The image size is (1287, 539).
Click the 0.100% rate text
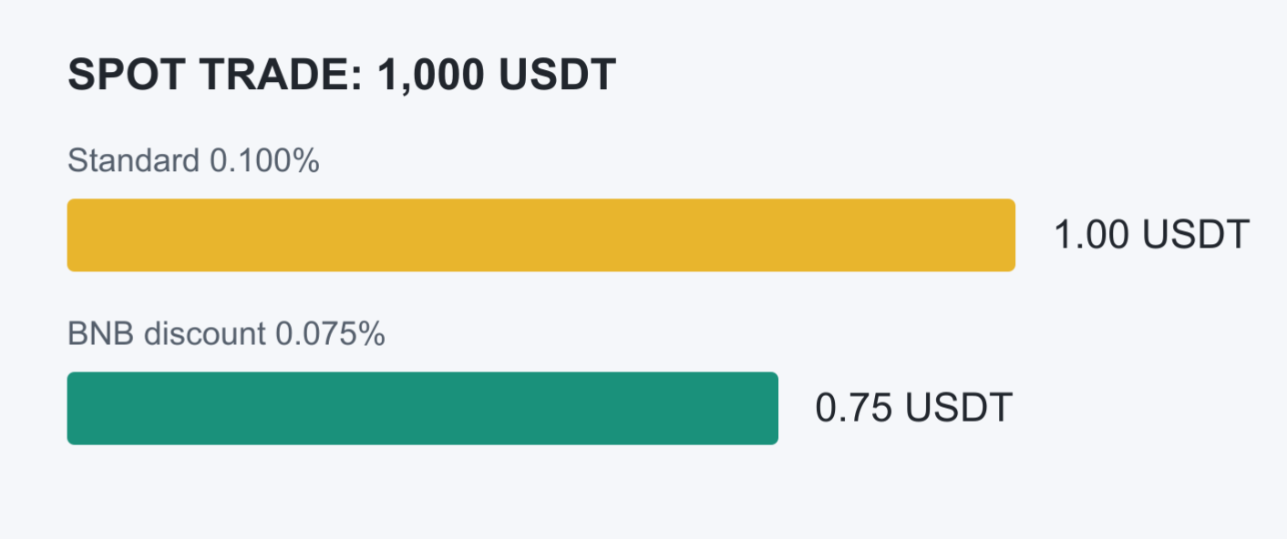pyautogui.click(x=264, y=161)
